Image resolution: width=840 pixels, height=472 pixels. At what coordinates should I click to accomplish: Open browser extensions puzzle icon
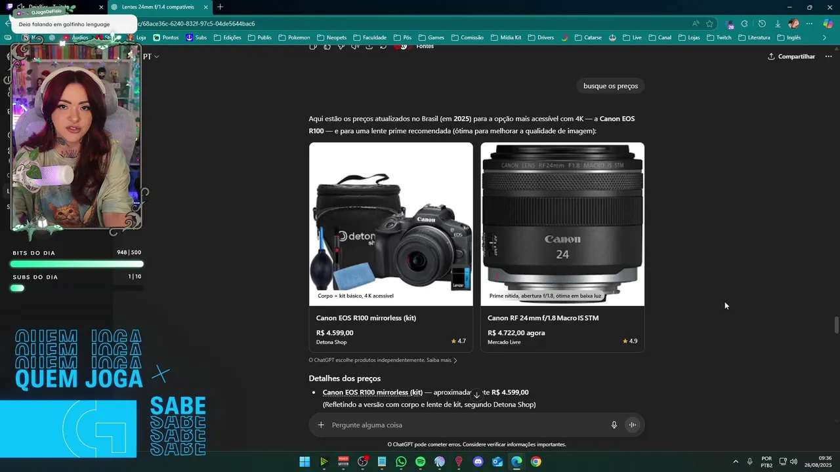click(744, 24)
